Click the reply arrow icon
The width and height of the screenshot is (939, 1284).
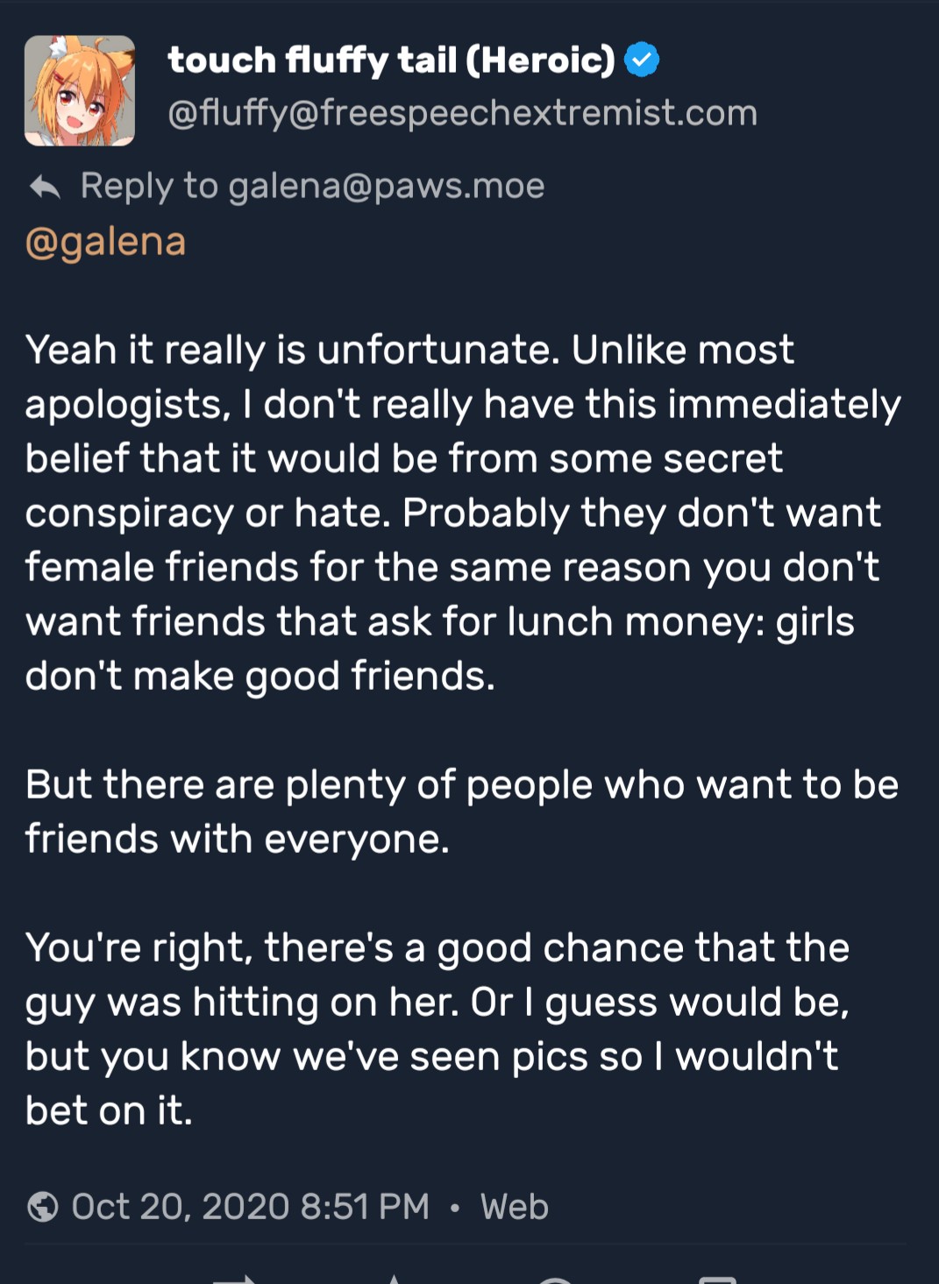click(x=45, y=187)
